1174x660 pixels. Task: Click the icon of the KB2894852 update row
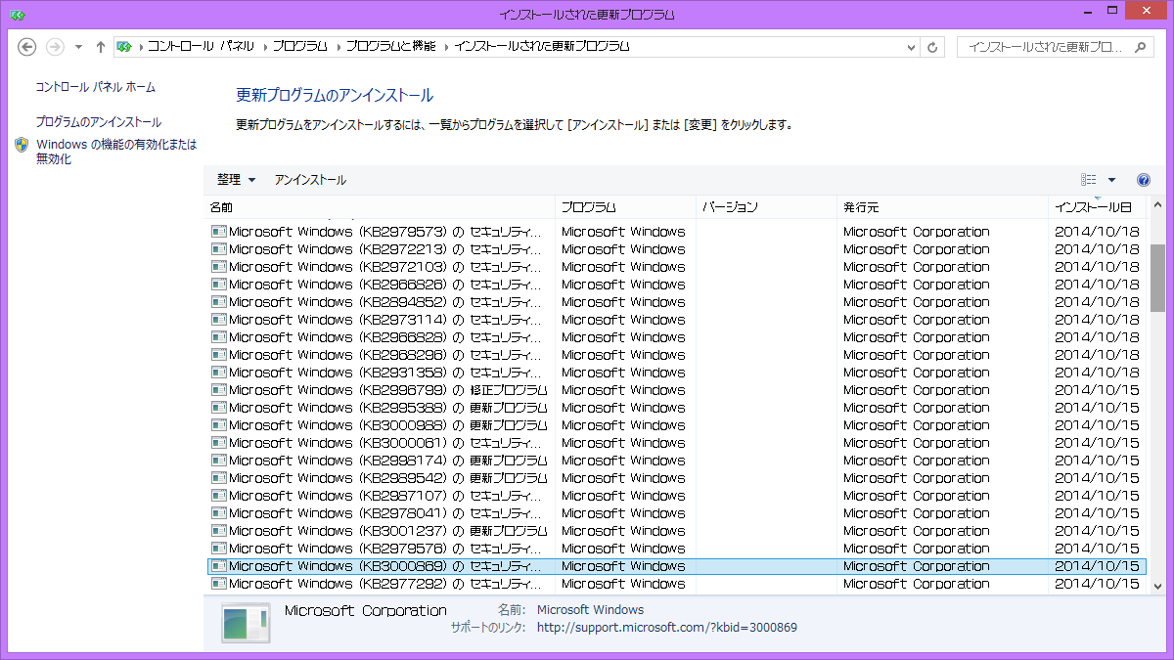click(219, 302)
